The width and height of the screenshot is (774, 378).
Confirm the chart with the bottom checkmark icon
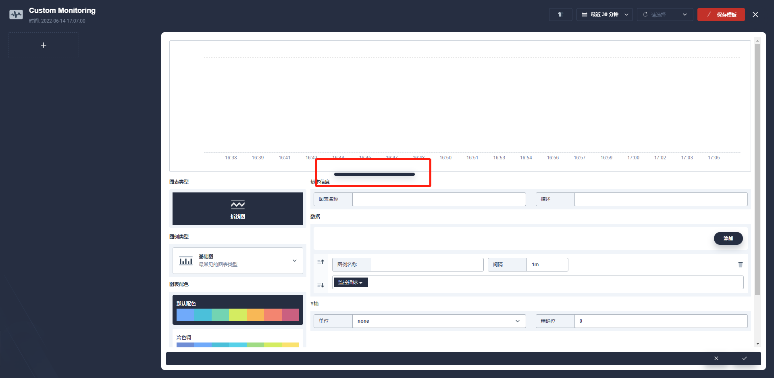click(745, 358)
